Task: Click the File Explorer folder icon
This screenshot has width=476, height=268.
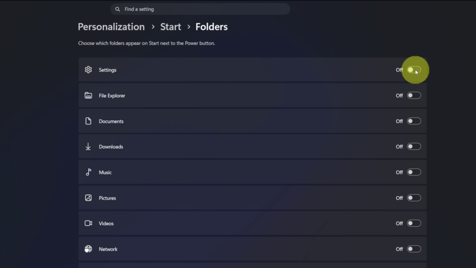Action: [x=88, y=95]
